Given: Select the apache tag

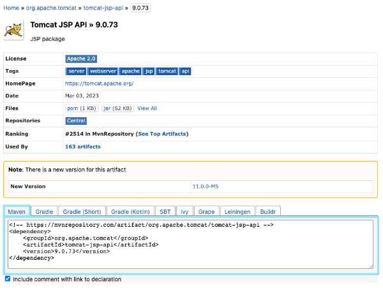Looking at the screenshot, I should click(130, 71).
